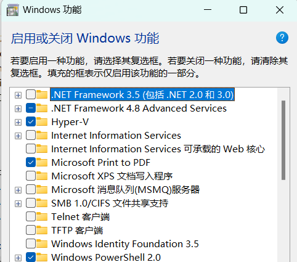Select Internet Information Services 可承载的 Web 核心 label
This screenshot has width=297, height=262.
point(158,149)
